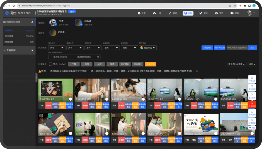The height and width of the screenshot is (149, 262).
Task: Open the 按上传时间逆序 sort dropdown
Action: tap(237, 64)
